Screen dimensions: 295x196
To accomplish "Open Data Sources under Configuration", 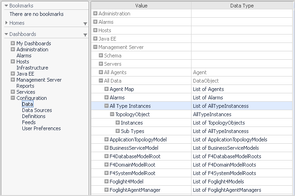I will 37,110.
